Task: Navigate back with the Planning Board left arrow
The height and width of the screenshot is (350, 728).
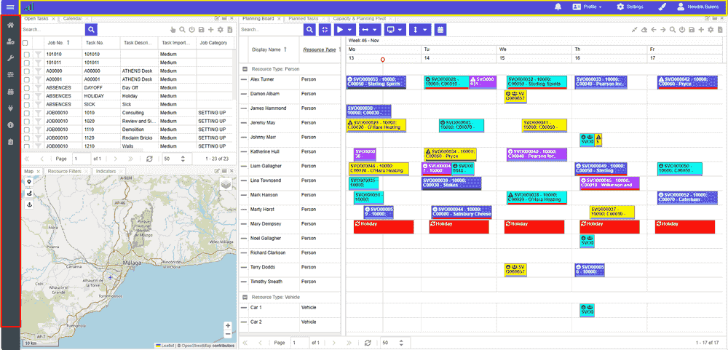Action: [x=654, y=30]
